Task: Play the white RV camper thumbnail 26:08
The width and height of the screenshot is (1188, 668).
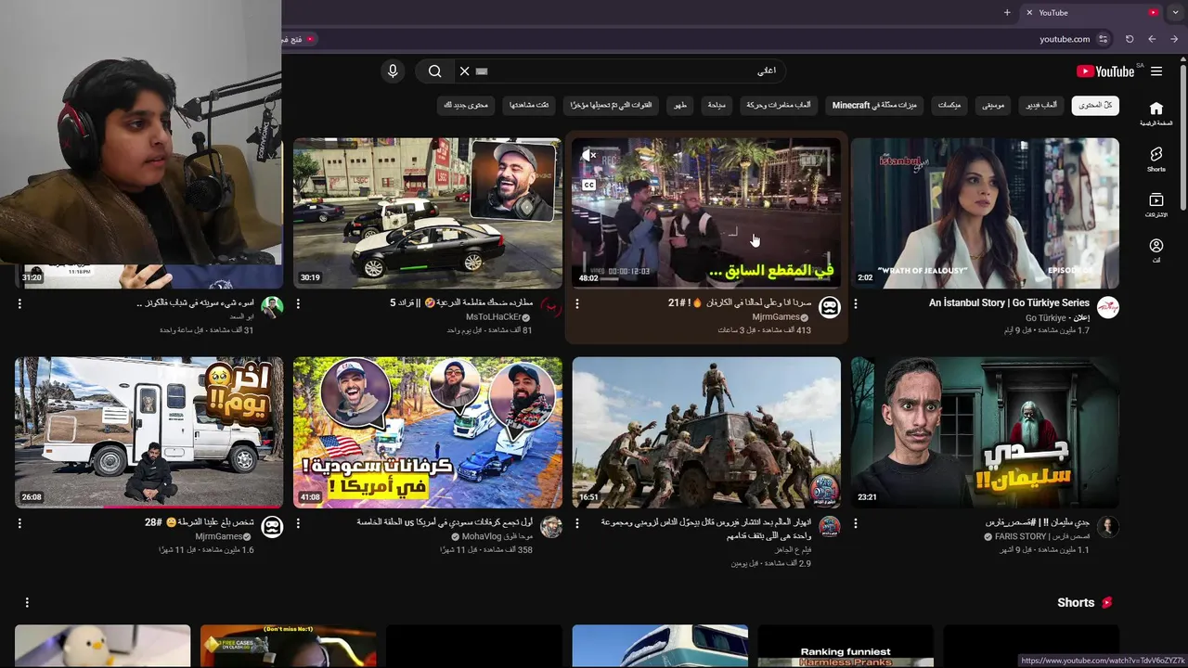Action: point(148,432)
